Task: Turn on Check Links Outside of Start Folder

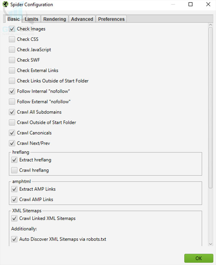Action: [12, 81]
